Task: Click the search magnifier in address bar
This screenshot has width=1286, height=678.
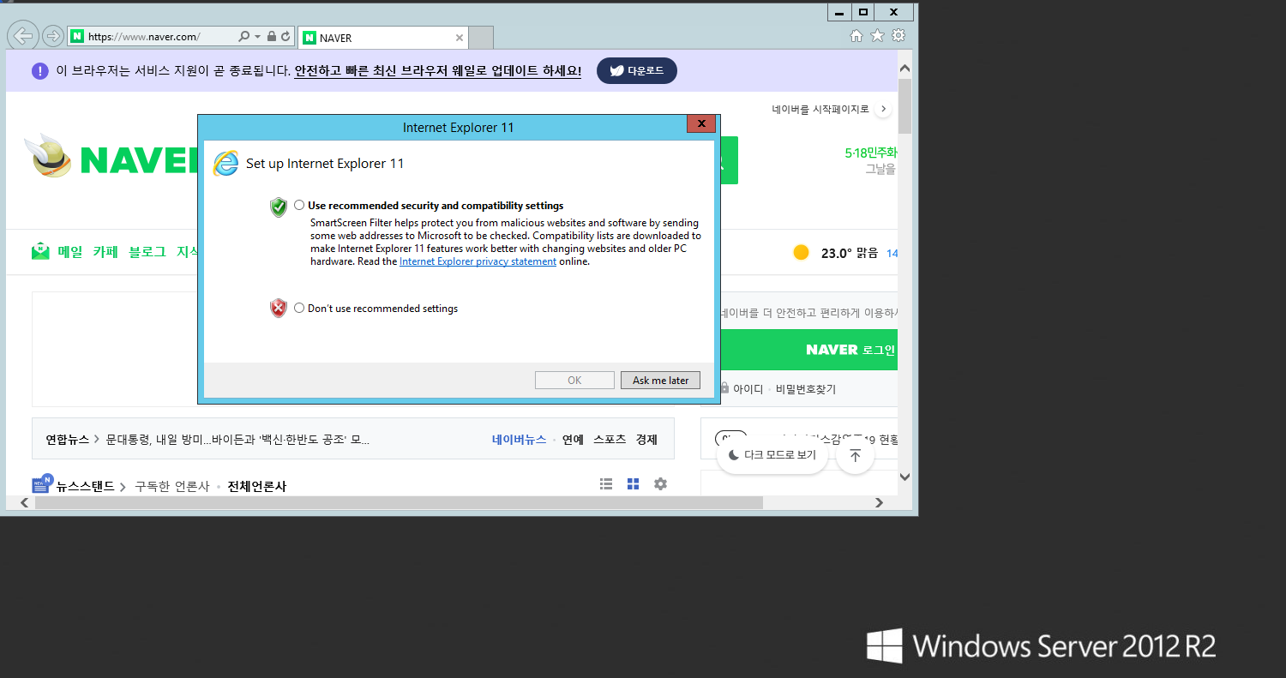Action: pos(244,37)
